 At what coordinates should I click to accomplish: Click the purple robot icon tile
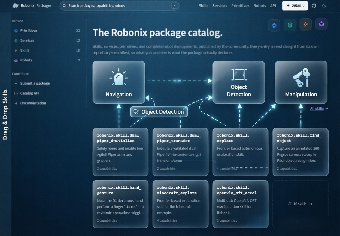(x=321, y=24)
